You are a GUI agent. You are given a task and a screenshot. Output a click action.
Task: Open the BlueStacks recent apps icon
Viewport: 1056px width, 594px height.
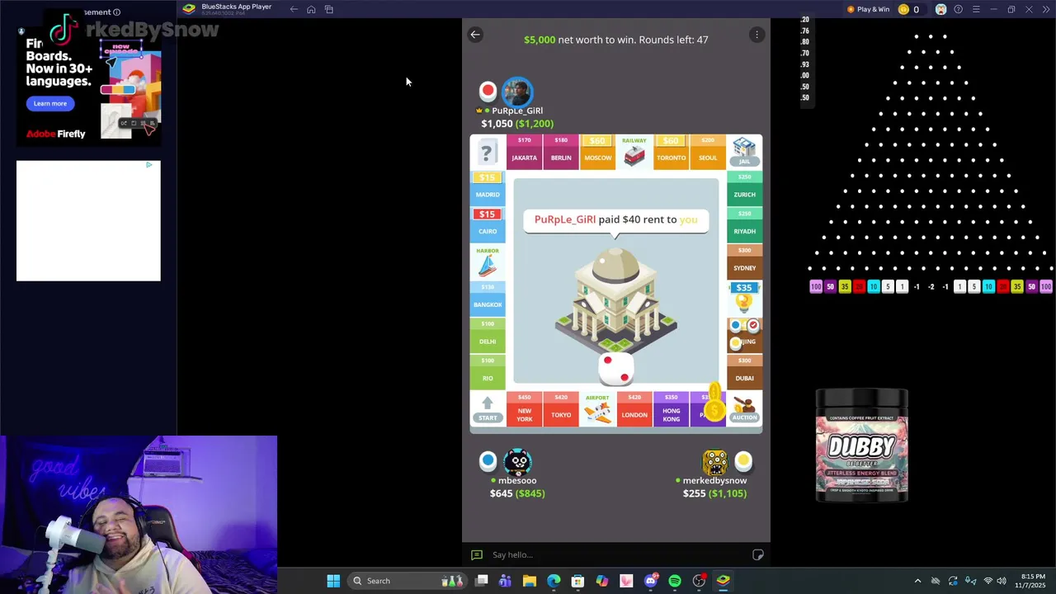click(328, 9)
